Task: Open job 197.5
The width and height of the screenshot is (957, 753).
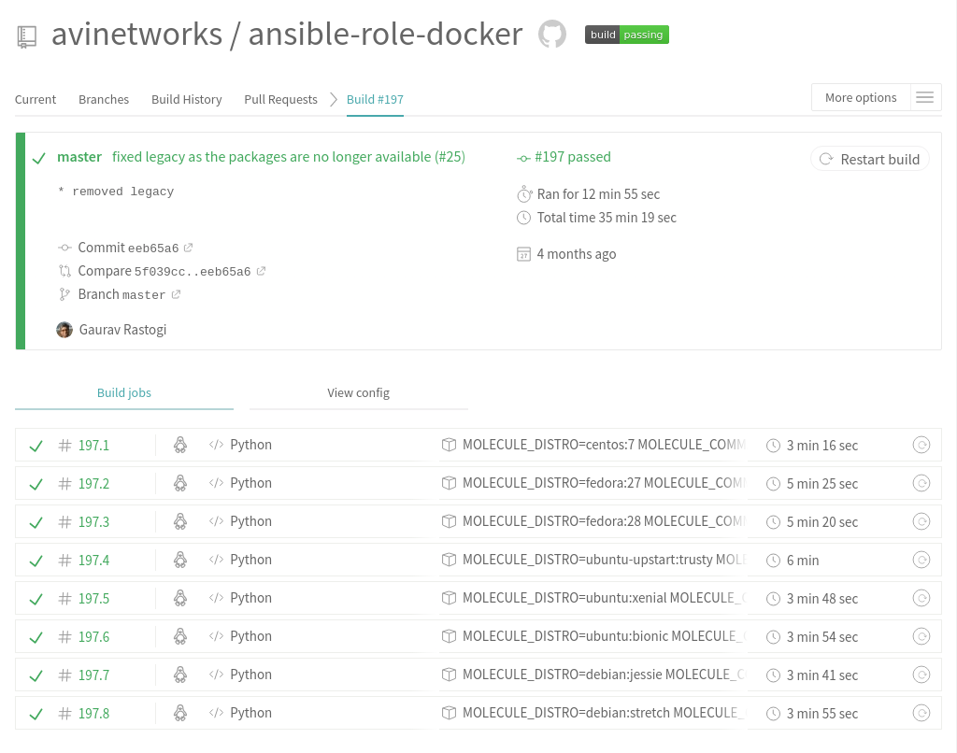Action: tap(93, 599)
